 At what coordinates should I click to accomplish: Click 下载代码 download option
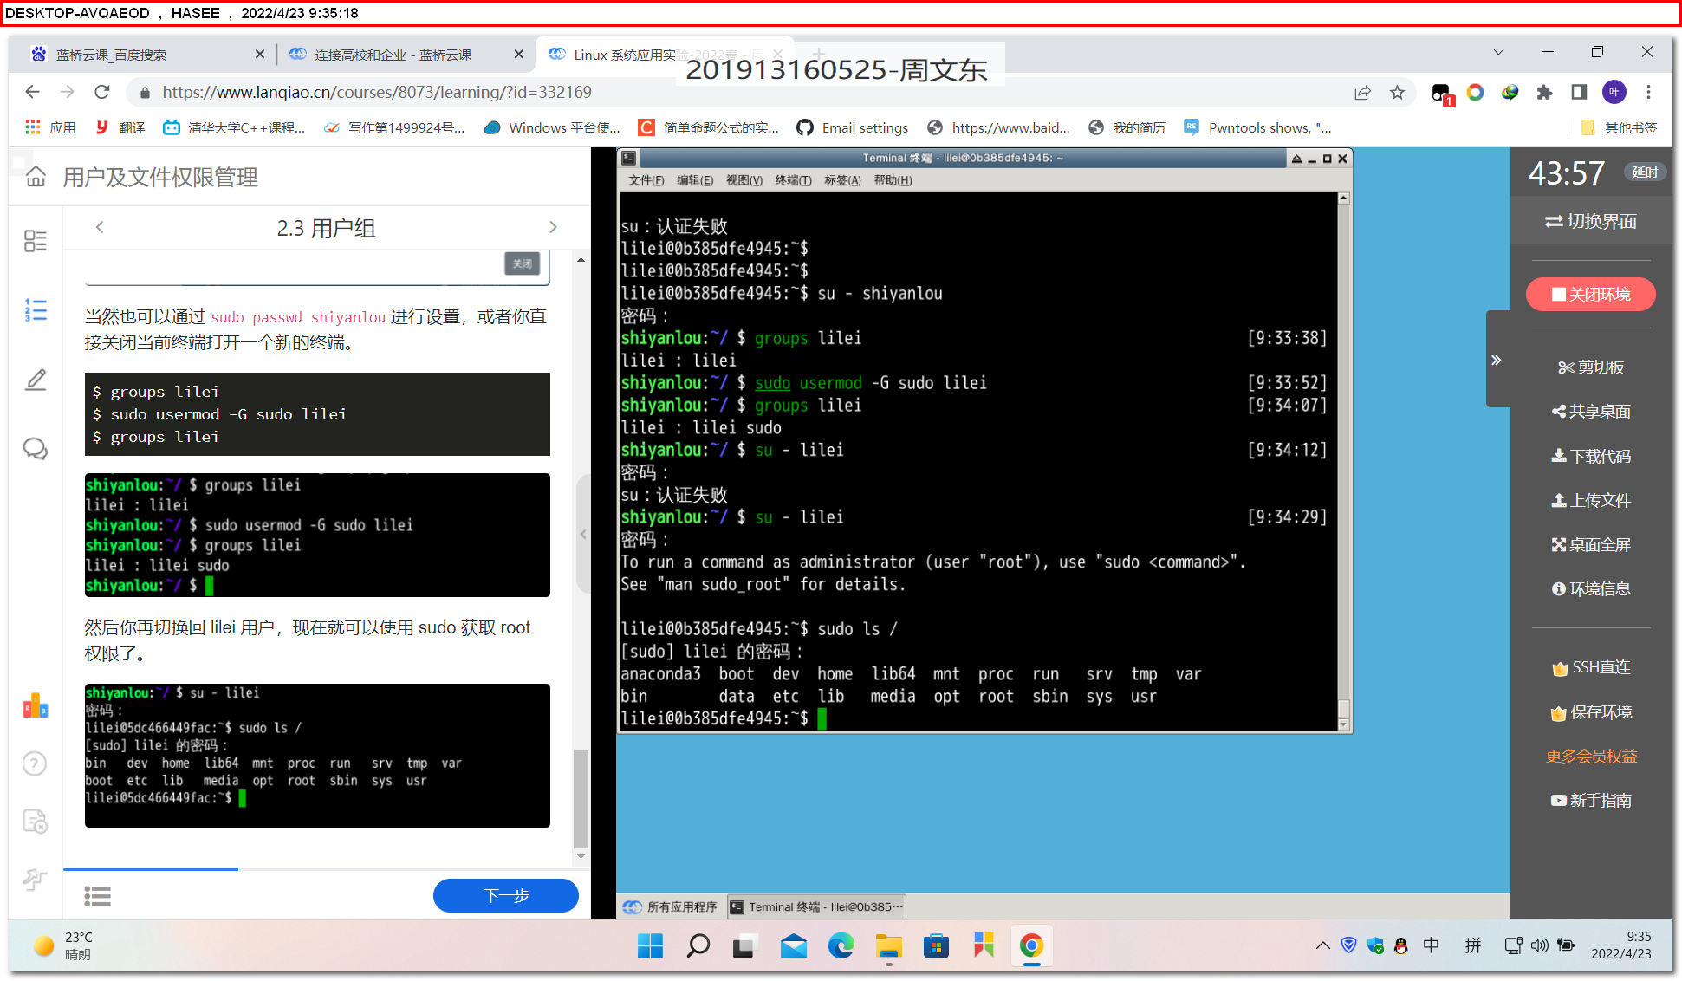1590,456
